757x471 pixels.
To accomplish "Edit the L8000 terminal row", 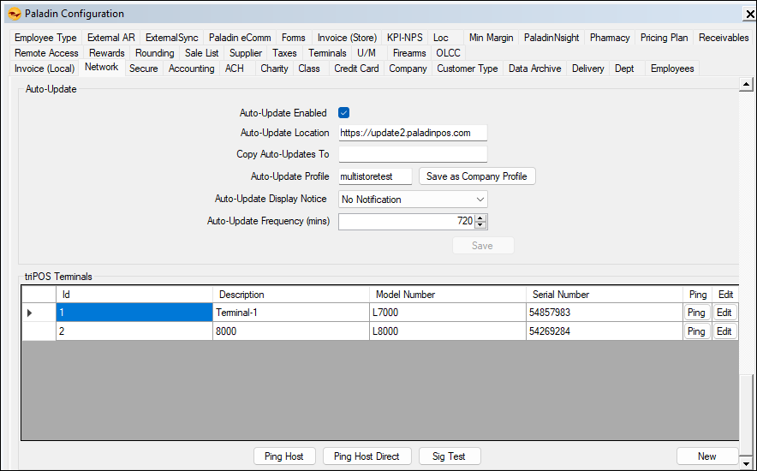I will pyautogui.click(x=724, y=331).
